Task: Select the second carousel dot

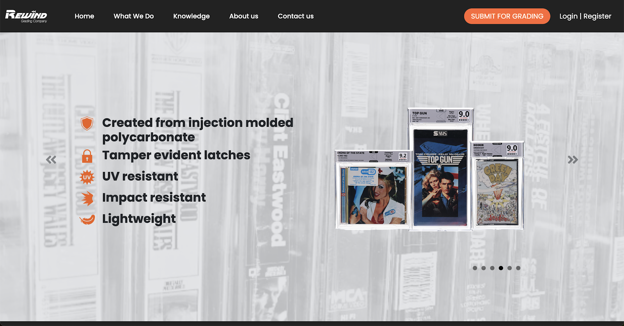Action: 484,268
